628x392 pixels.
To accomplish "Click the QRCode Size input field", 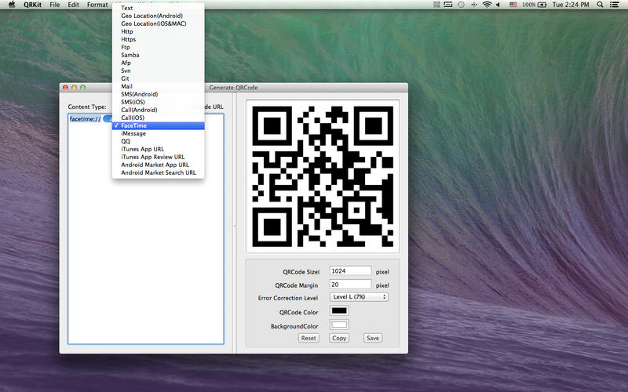I will pos(350,270).
